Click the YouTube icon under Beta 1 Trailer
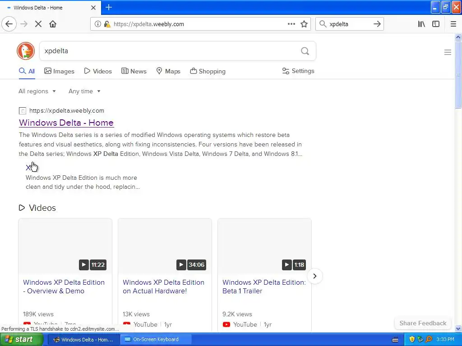 (226, 324)
